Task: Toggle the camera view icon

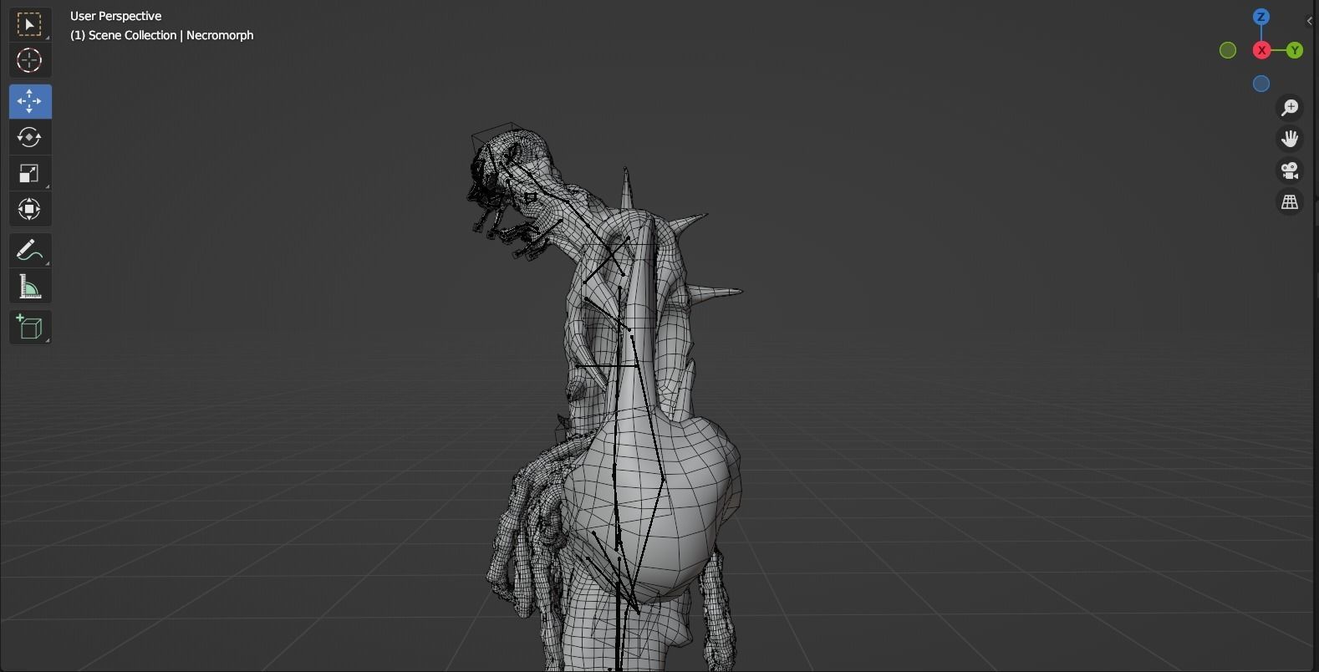Action: coord(1290,171)
